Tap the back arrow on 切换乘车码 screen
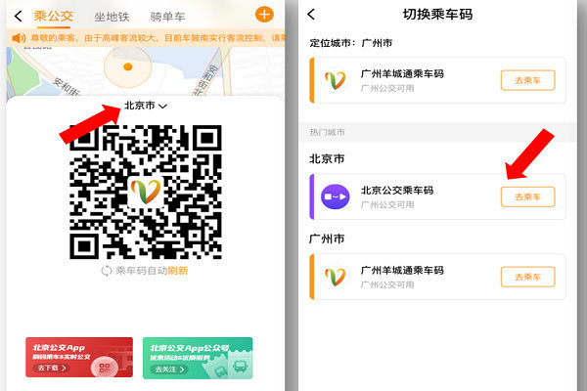The image size is (587, 391). 311,15
